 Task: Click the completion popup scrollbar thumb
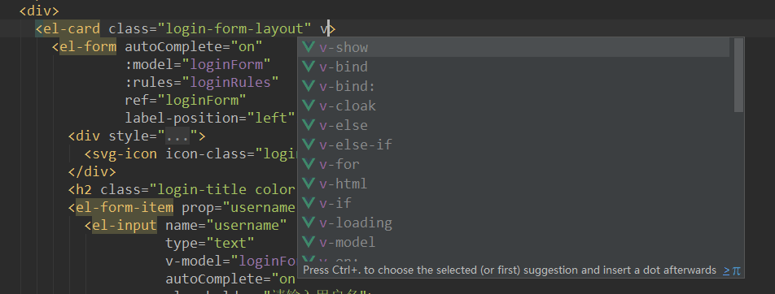pyautogui.click(x=738, y=75)
